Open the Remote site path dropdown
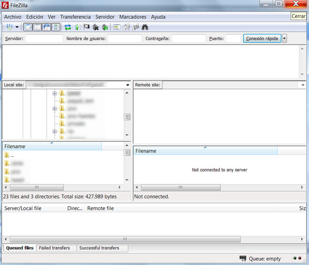The height and width of the screenshot is (265, 309). [303, 85]
